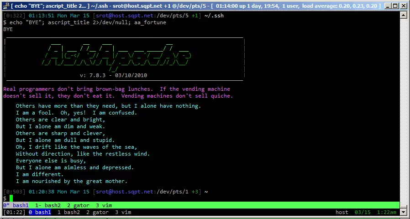Screen dimensions: 410x219
Task: Click the green cursor at shell prompt
Action: coord(11,198)
